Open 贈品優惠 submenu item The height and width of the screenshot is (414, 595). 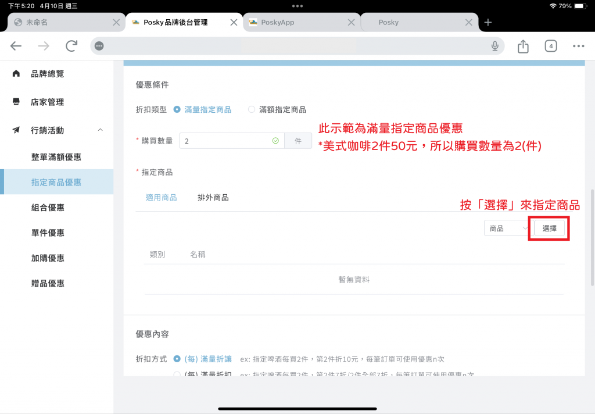coord(57,283)
